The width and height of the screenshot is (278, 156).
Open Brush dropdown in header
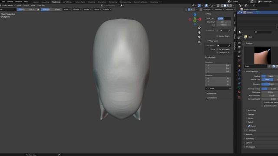67,10
